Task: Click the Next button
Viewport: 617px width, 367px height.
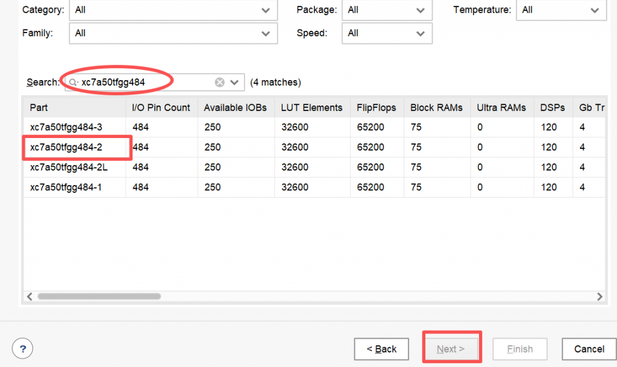Action: pyautogui.click(x=451, y=349)
